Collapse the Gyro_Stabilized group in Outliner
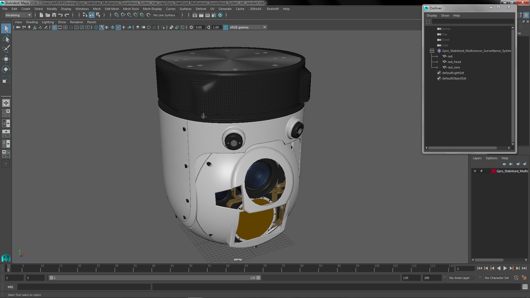Image resolution: width=530 pixels, height=298 pixels. point(432,51)
